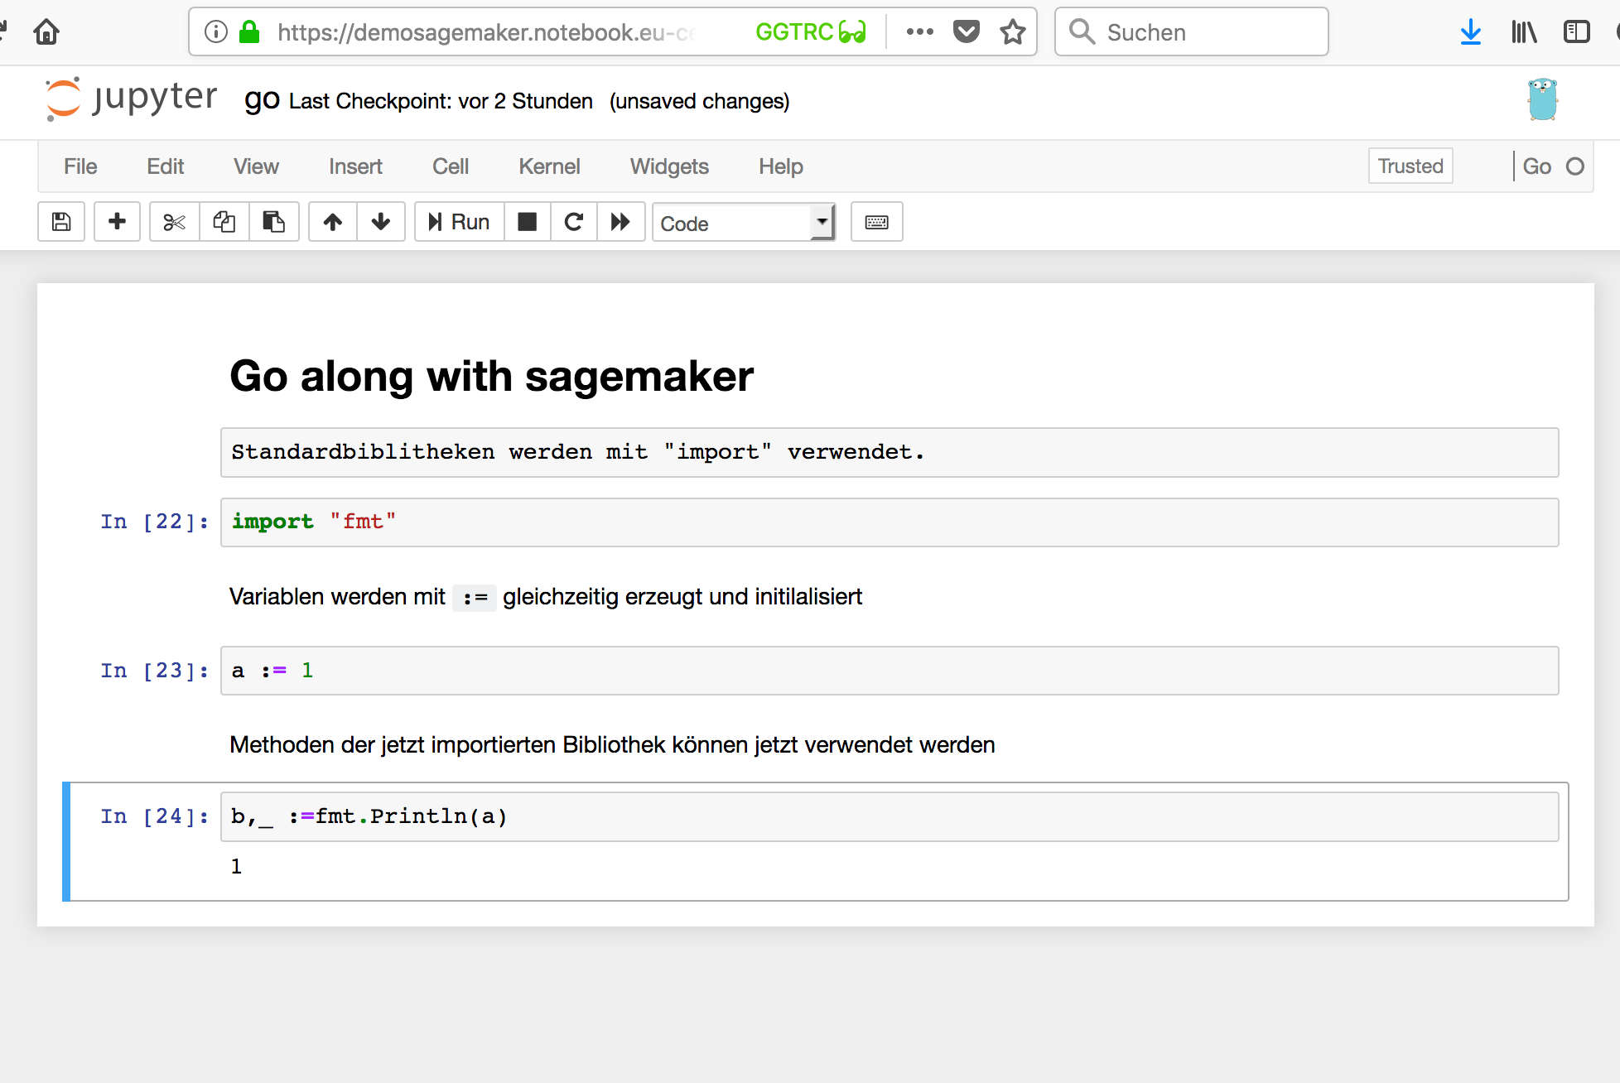
Task: Open the File menu
Action: coord(80,166)
